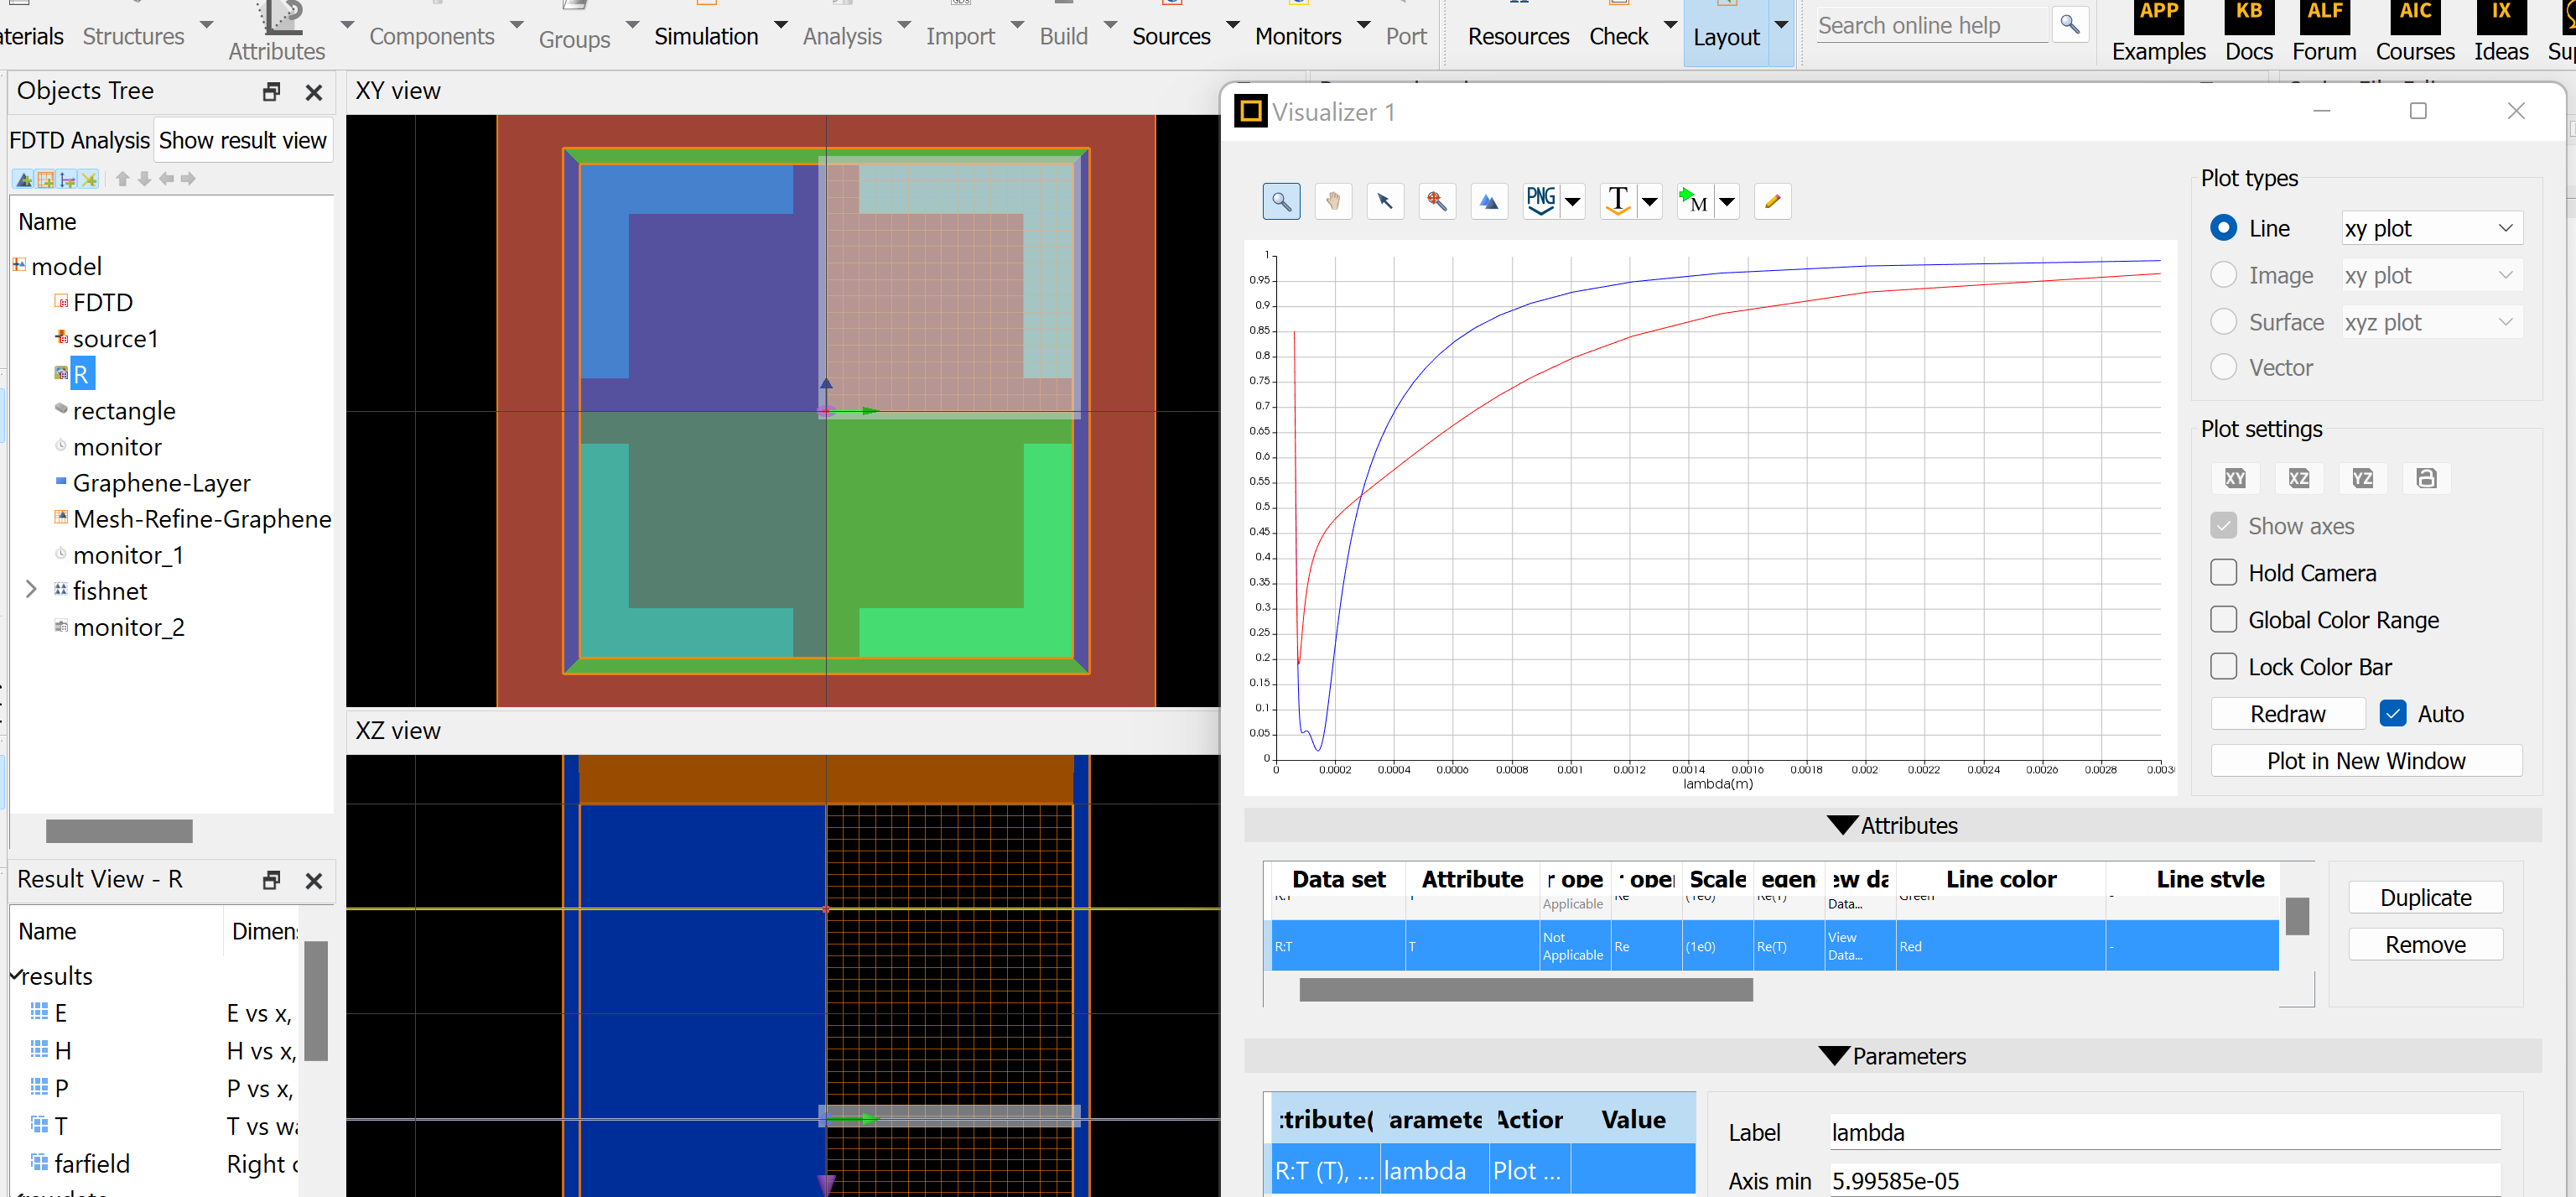Open the Surface xyz plot dropdown

click(x=2431, y=322)
